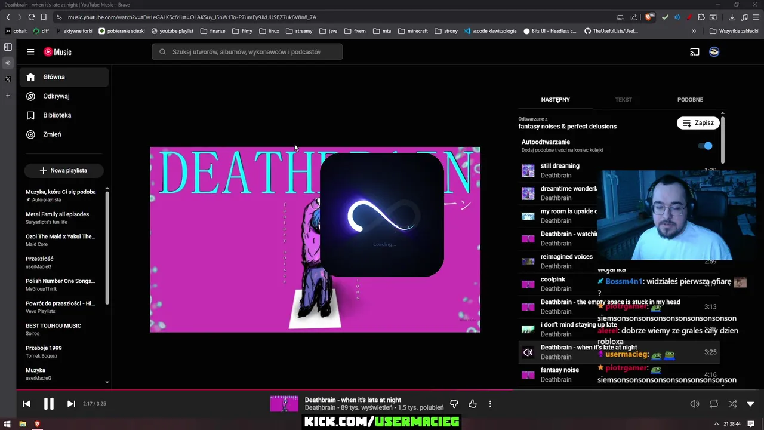Play coolpink from the queue
This screenshot has width=764, height=430.
pos(553,279)
